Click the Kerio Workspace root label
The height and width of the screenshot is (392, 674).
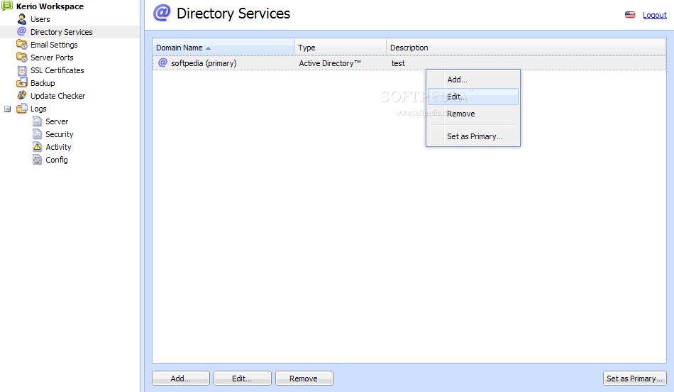point(50,6)
